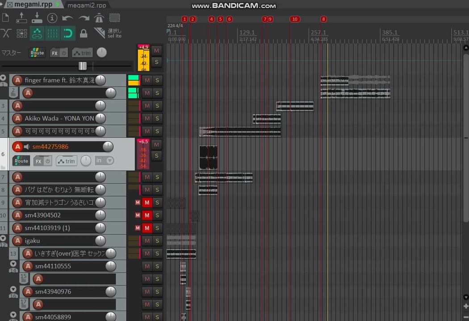
Task: Click the New Project icon
Action: coord(5,18)
